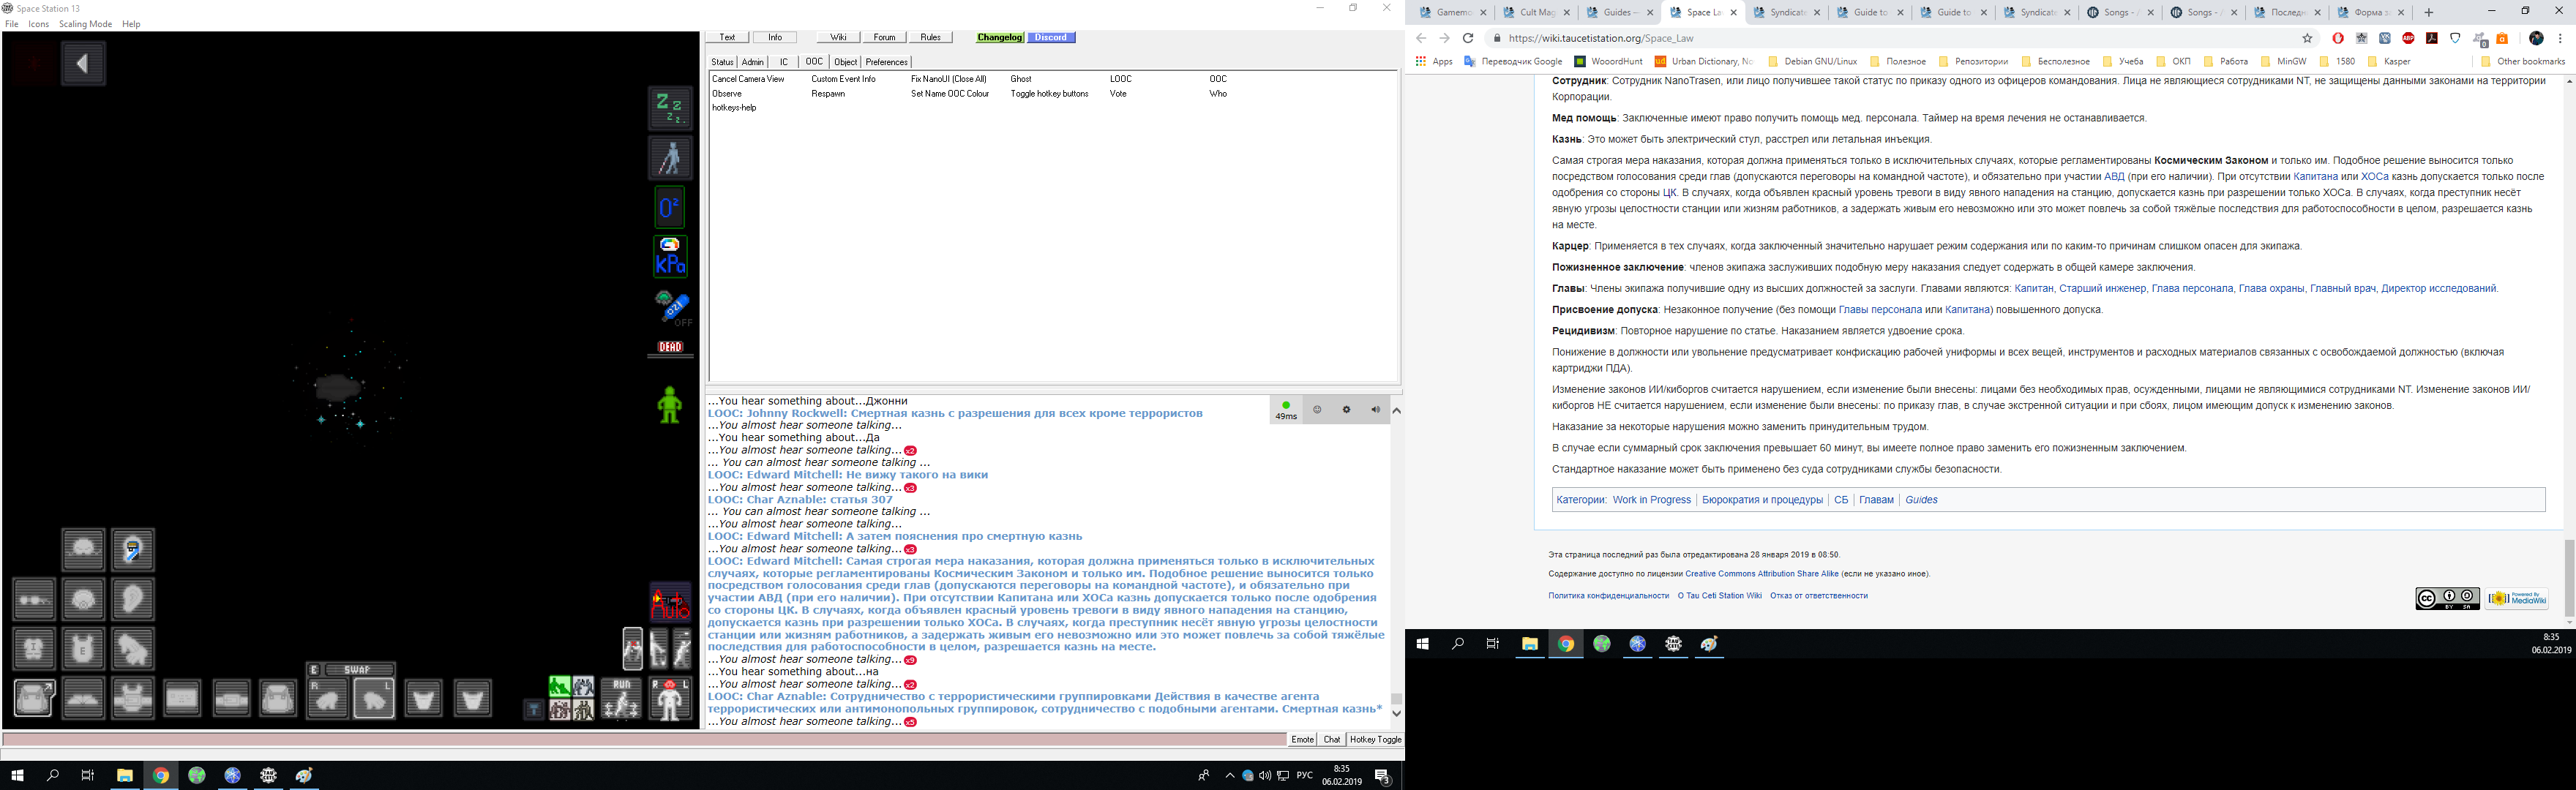Open Chrome from the left taskbar
The height and width of the screenshot is (790, 2576).
click(x=160, y=776)
